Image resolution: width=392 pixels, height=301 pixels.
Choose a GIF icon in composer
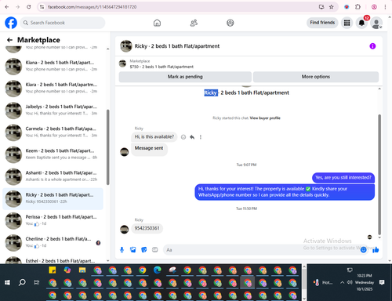[x=155, y=250]
